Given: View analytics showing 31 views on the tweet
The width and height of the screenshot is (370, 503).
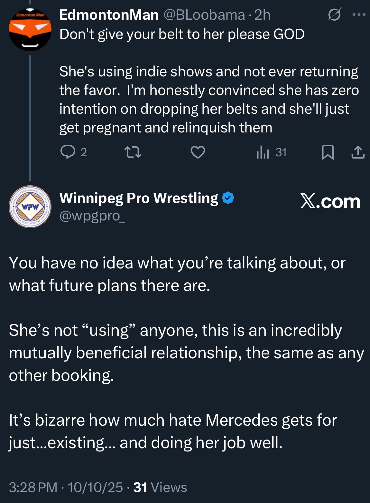Looking at the screenshot, I should coord(271,152).
